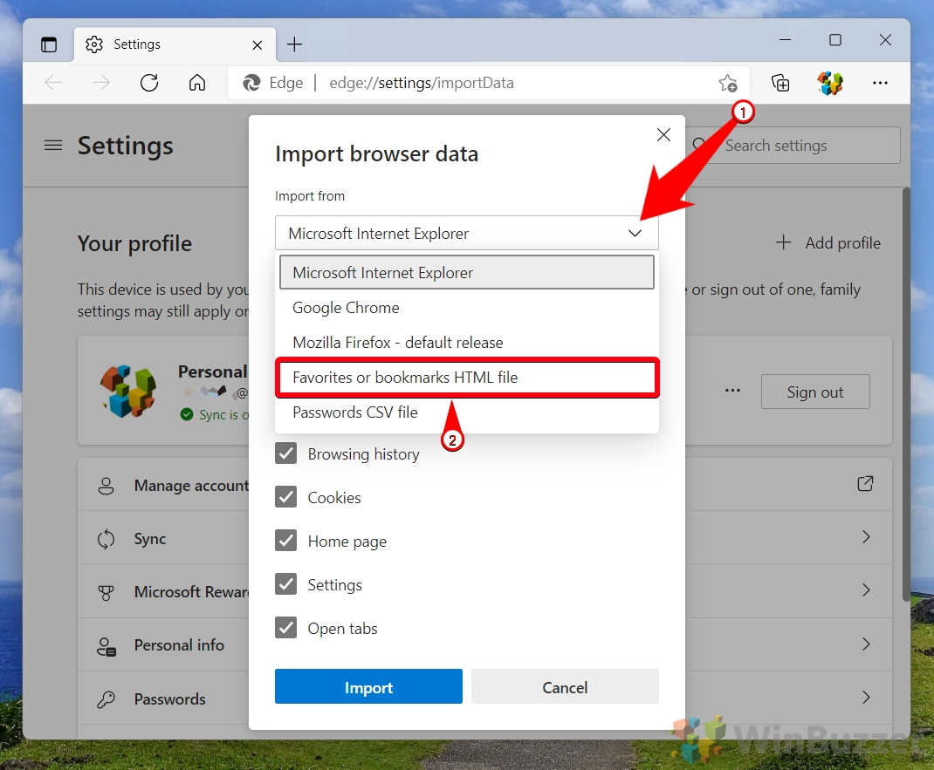Click the Passwords key icon
Image resolution: width=934 pixels, height=770 pixels.
[x=106, y=699]
